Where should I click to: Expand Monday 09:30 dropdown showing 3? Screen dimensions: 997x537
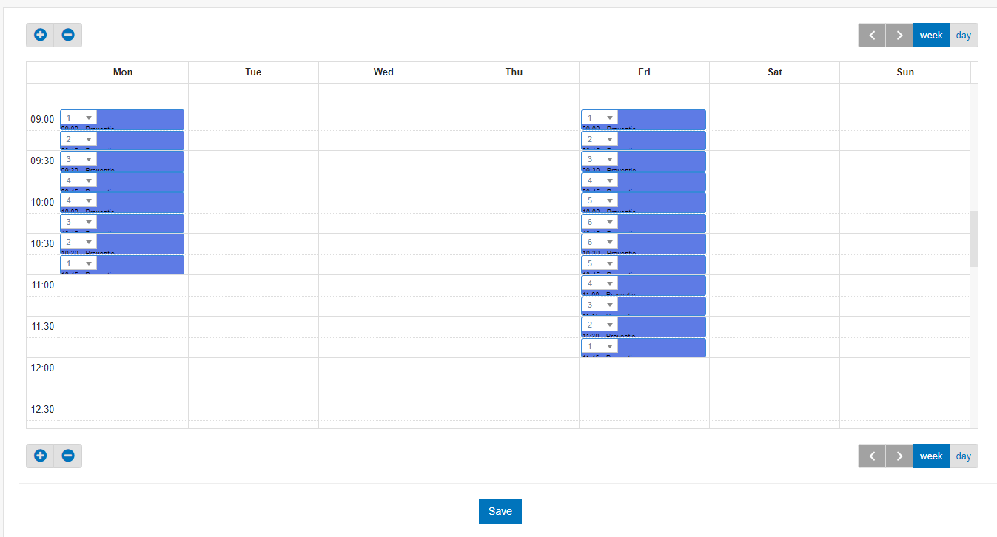(78, 159)
